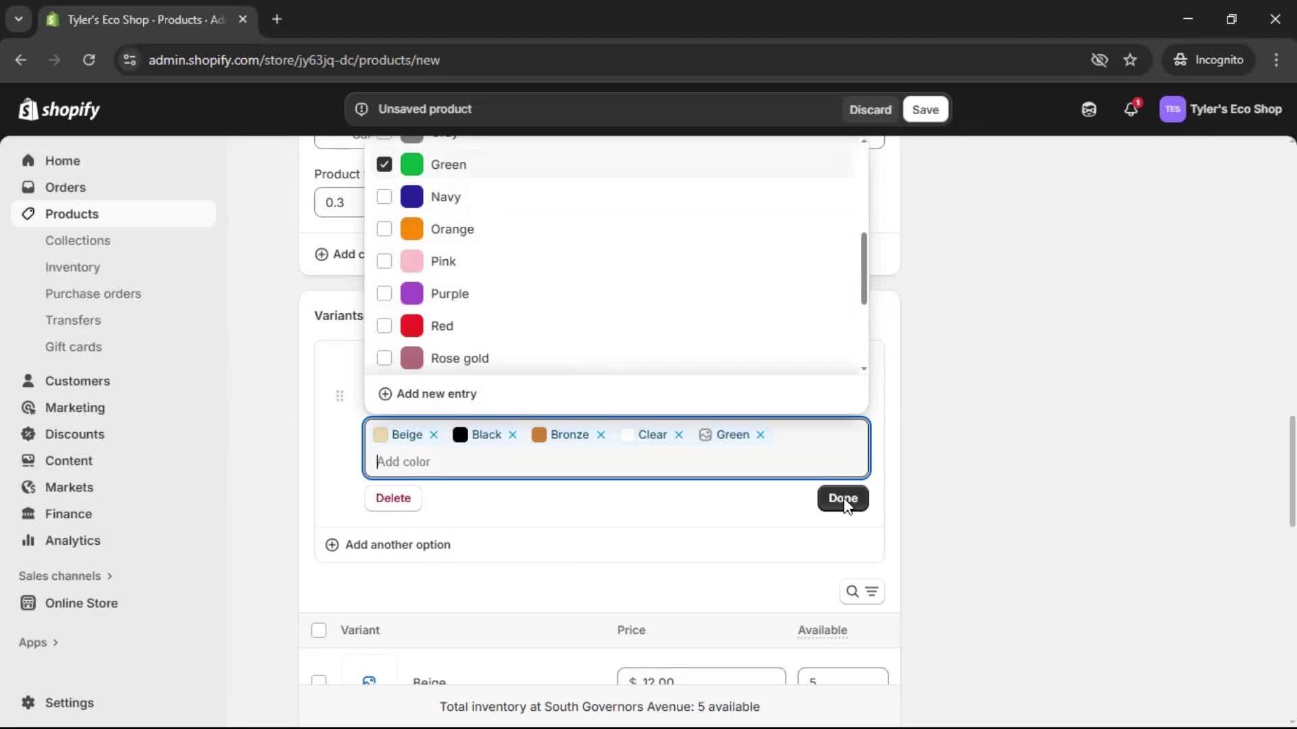
Task: Open the variant search magnifier
Action: [853, 591]
